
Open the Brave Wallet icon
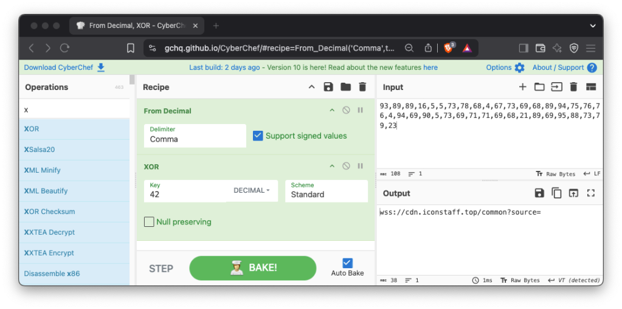coord(541,49)
